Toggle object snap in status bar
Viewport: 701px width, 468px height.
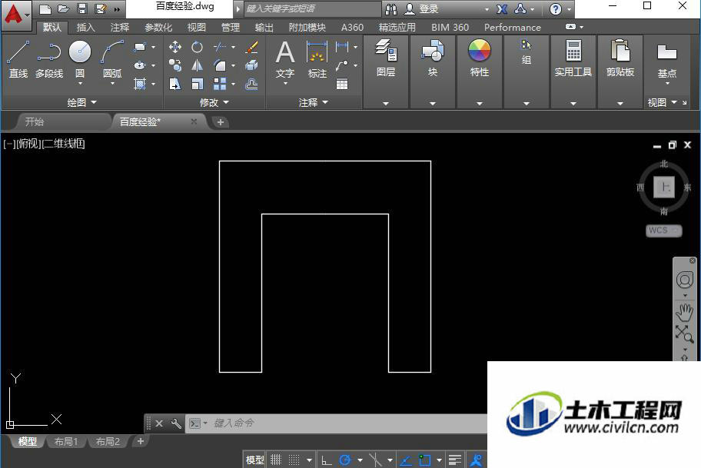(x=425, y=460)
